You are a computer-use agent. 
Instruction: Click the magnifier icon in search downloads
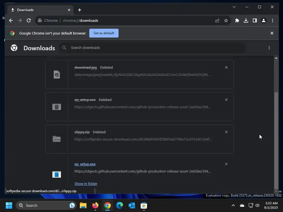(64, 47)
